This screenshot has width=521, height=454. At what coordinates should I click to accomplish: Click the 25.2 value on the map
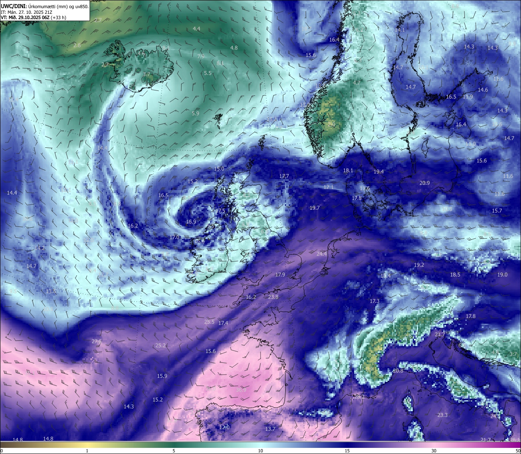click(x=161, y=345)
